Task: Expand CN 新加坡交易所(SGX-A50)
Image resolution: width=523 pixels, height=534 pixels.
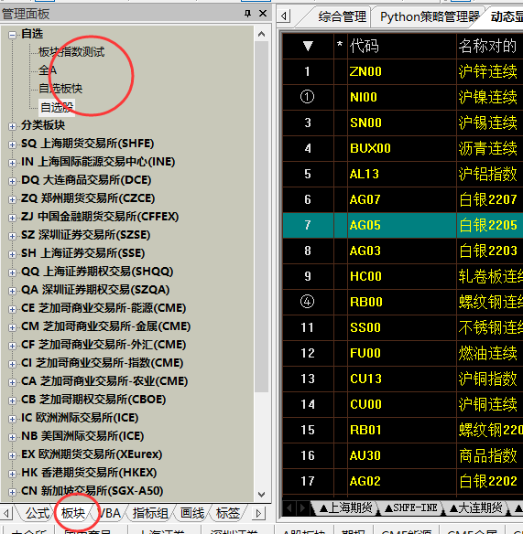Action: click(12, 492)
